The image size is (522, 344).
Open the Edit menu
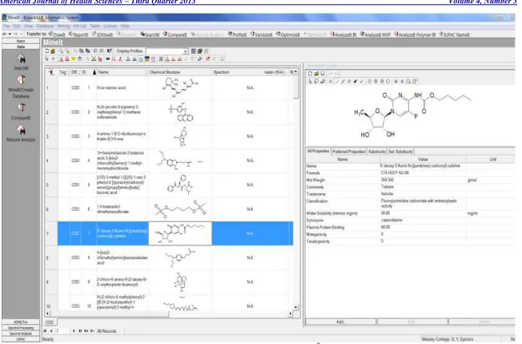[17, 26]
